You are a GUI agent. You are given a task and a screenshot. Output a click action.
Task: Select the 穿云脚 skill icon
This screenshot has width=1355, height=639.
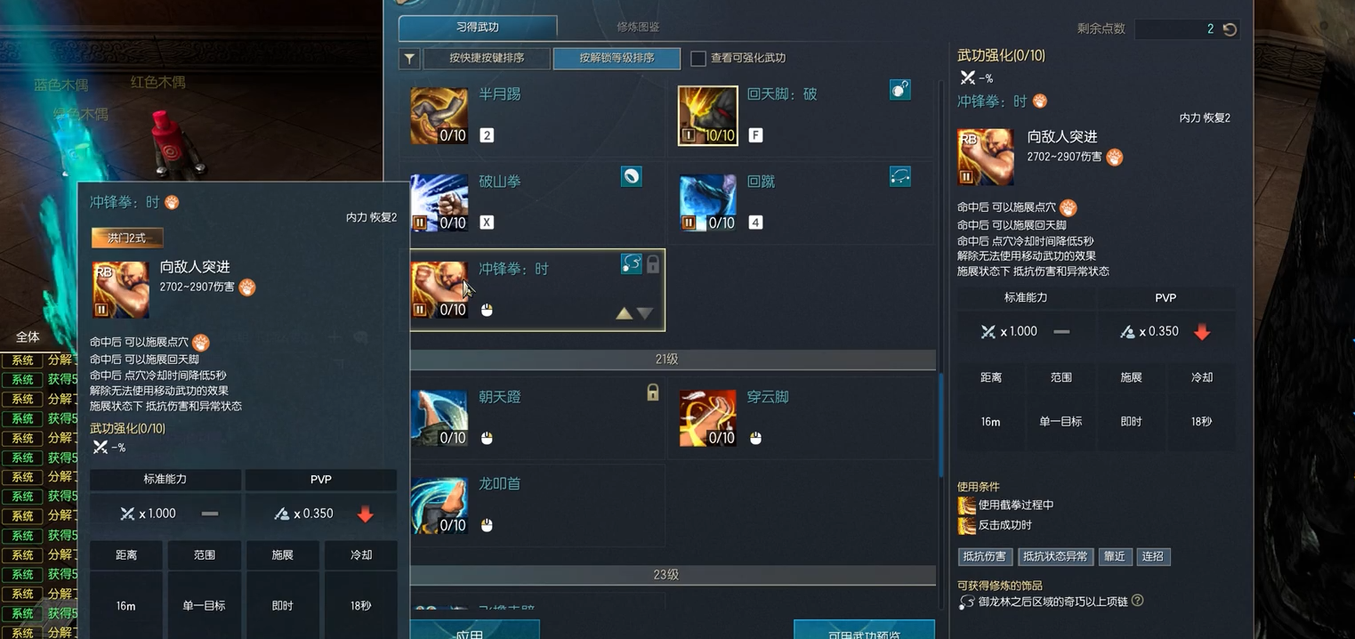(x=708, y=417)
